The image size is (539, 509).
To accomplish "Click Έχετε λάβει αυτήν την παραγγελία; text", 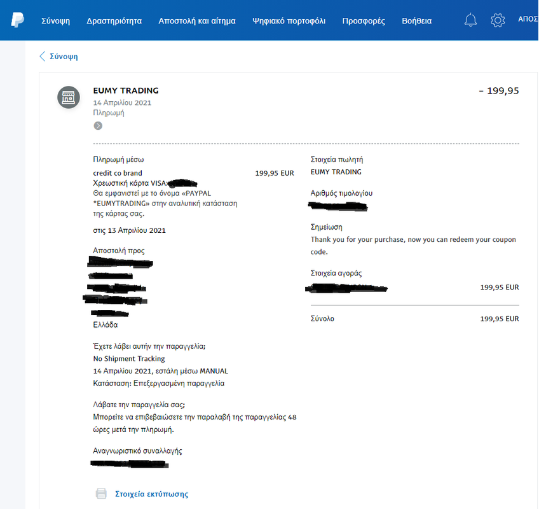I will pyautogui.click(x=149, y=346).
